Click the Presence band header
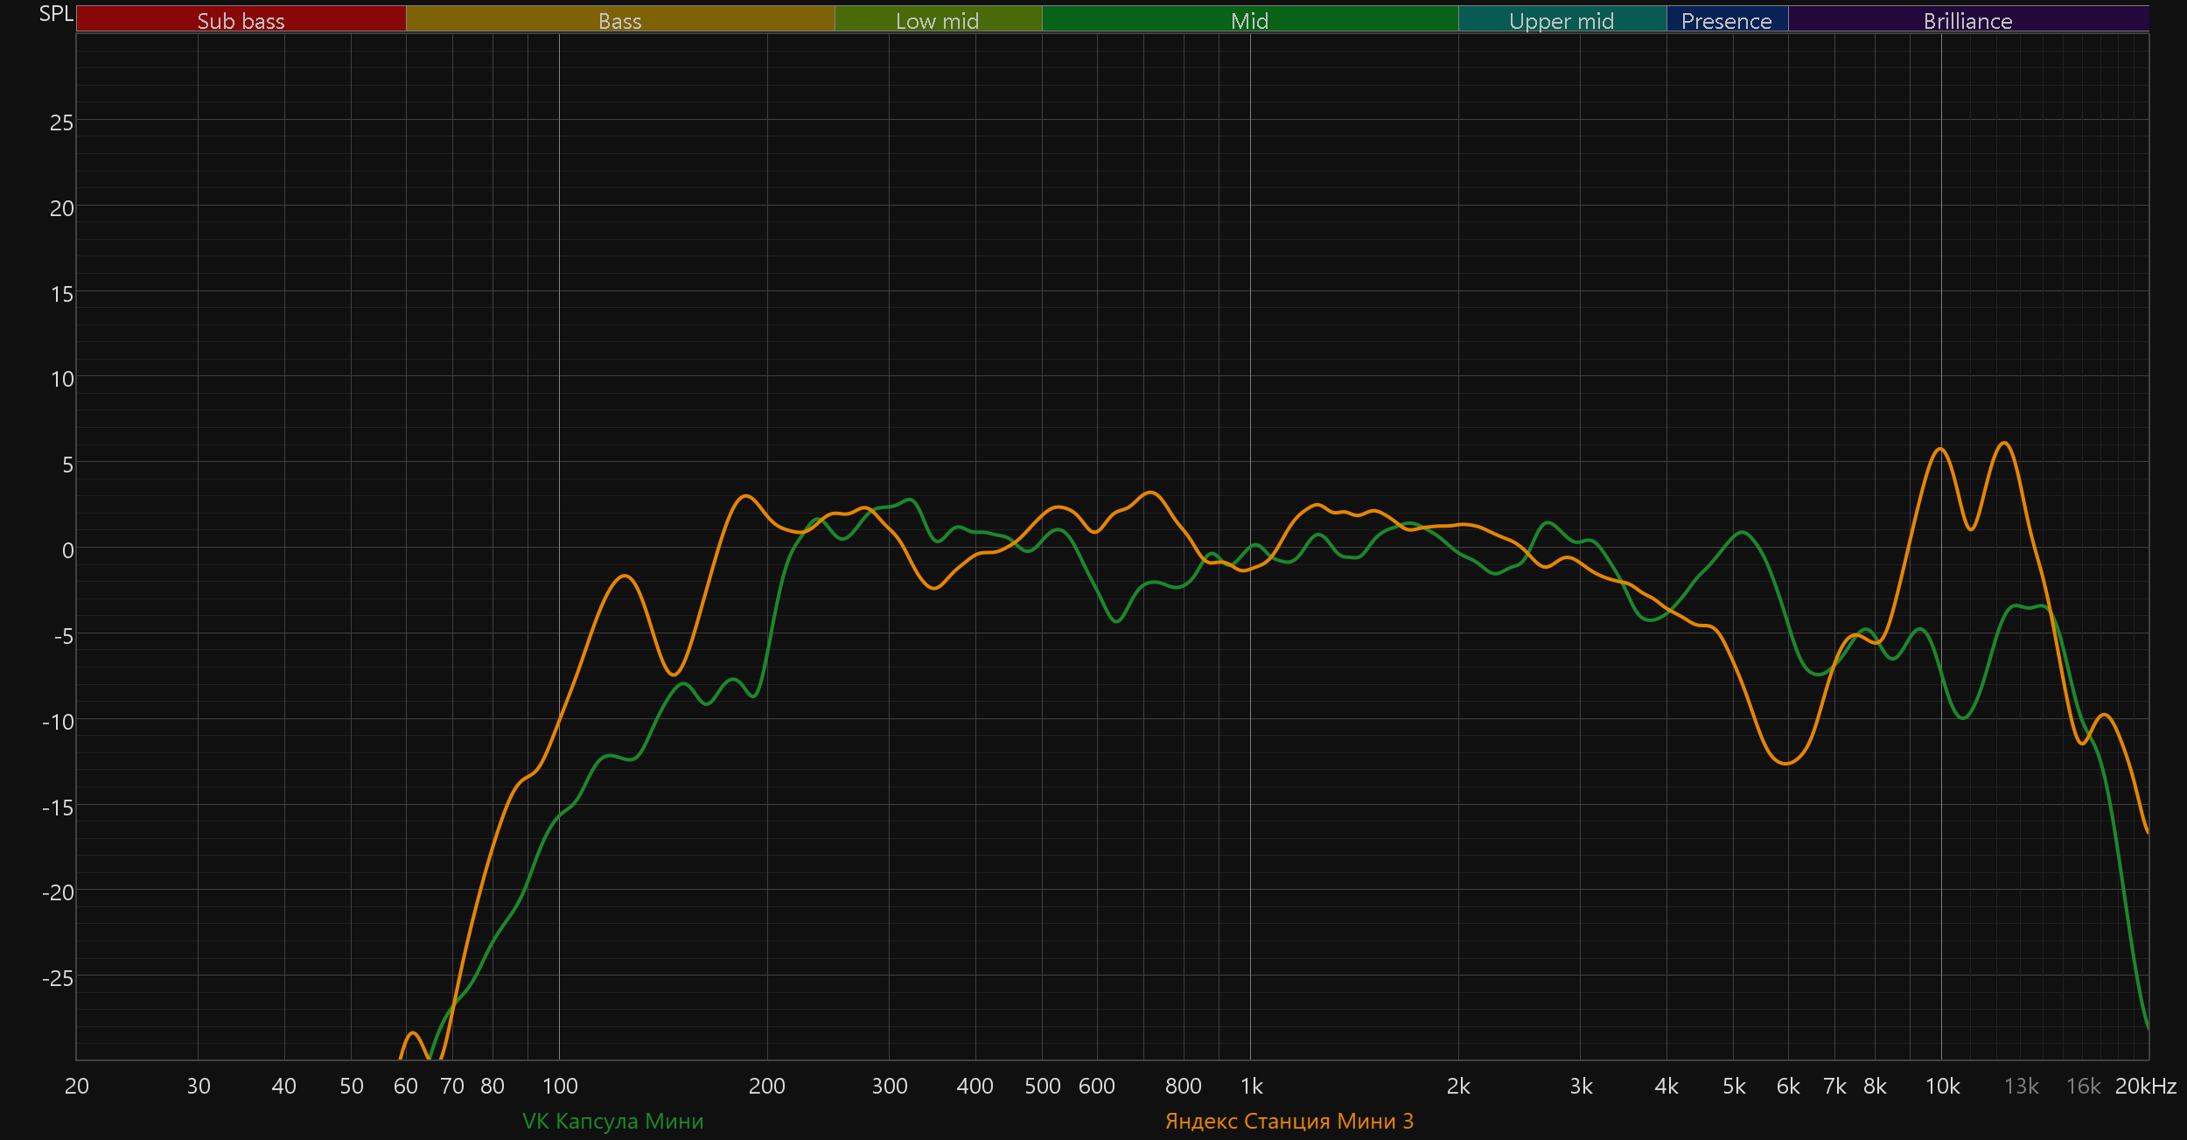Viewport: 2187px width, 1140px height. click(1726, 20)
